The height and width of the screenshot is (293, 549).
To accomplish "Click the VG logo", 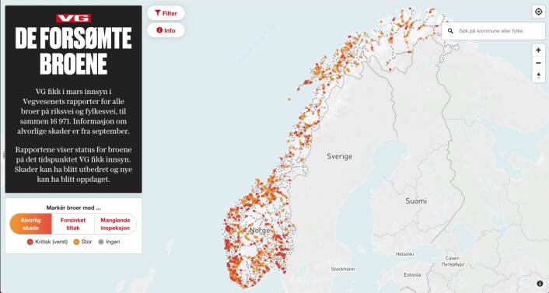I will tap(74, 18).
